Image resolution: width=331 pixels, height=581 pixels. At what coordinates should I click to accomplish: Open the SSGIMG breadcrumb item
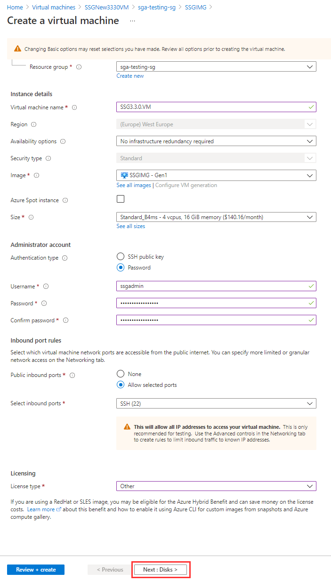tap(196, 7)
